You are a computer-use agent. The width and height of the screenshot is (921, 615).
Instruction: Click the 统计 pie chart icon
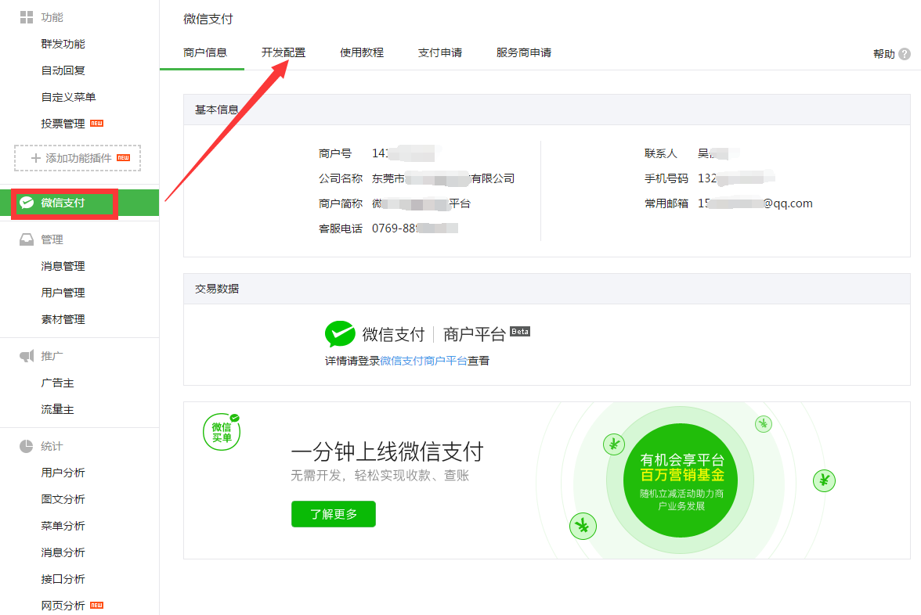point(27,447)
